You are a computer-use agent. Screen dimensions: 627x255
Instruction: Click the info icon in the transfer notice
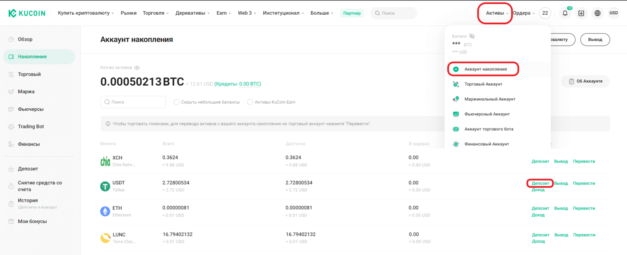pyautogui.click(x=108, y=124)
